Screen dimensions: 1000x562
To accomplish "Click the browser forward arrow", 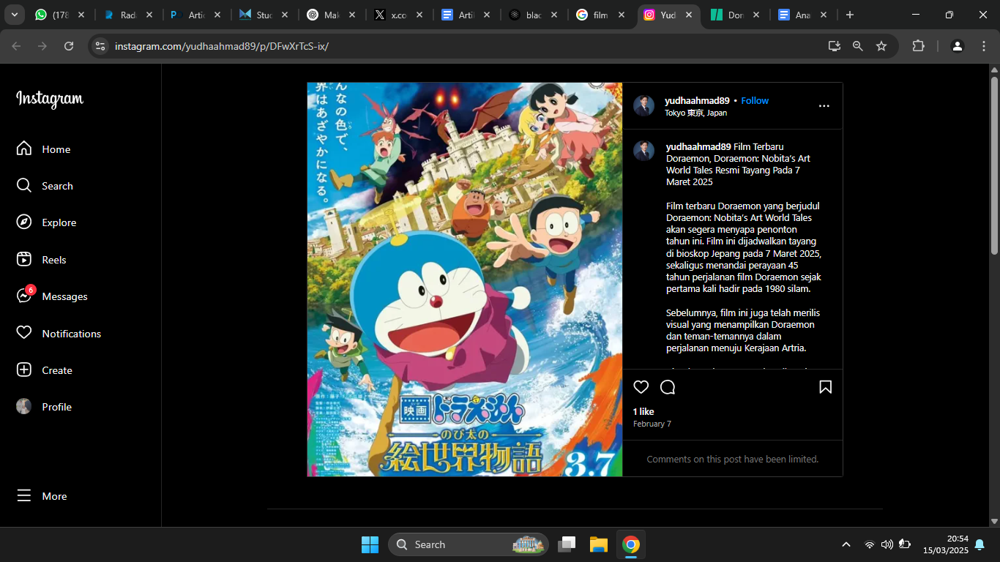I will 42,46.
